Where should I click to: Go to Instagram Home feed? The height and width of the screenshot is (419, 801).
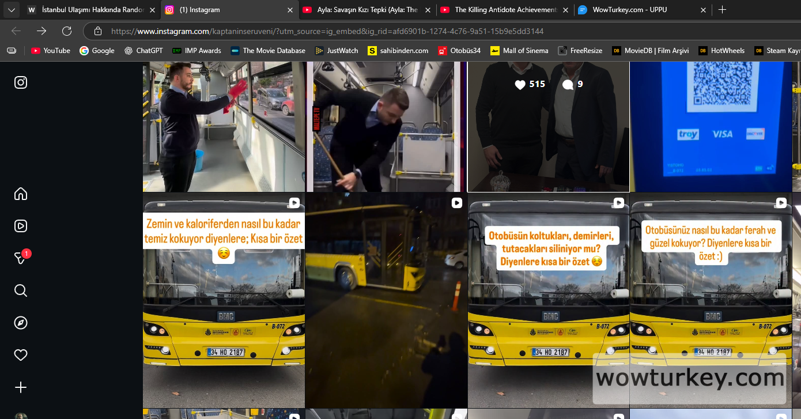(x=21, y=194)
